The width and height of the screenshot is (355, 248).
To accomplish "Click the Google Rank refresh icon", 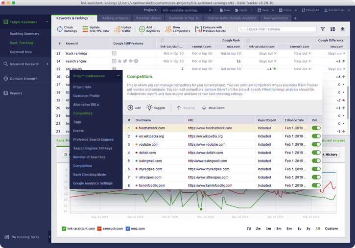I will tap(163, 40).
